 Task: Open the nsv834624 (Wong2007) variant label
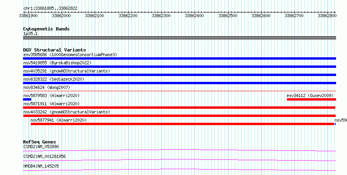(x=47, y=87)
